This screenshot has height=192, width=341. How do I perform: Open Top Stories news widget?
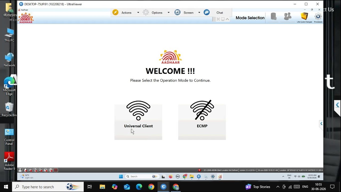(258, 187)
